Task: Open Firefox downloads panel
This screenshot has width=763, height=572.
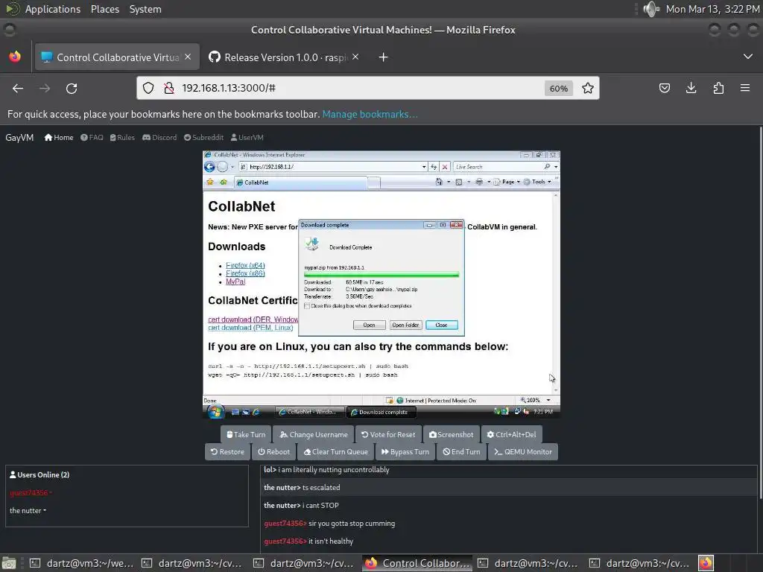Action: point(691,88)
